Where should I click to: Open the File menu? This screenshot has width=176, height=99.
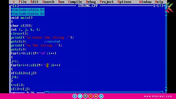click(23, 2)
